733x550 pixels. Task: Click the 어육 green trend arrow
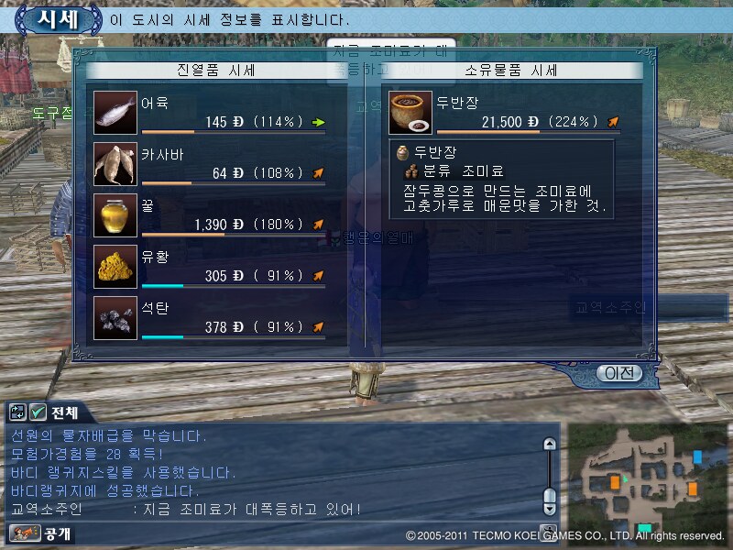pos(318,123)
